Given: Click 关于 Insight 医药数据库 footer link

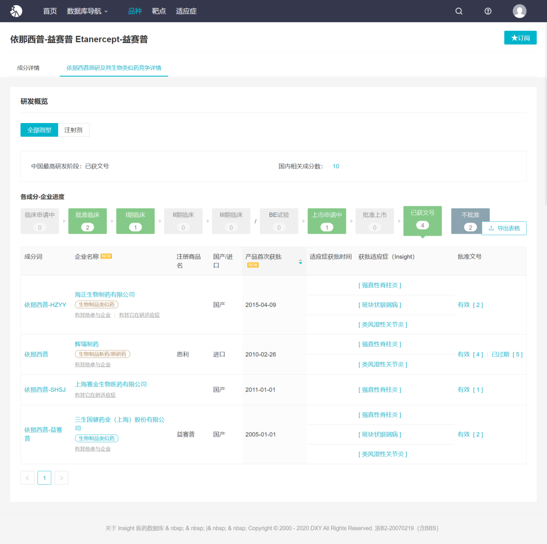Looking at the screenshot, I should coord(135,528).
